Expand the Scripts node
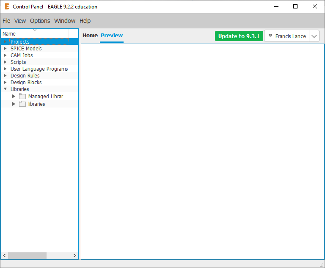The width and height of the screenshot is (325, 268). tap(5, 62)
